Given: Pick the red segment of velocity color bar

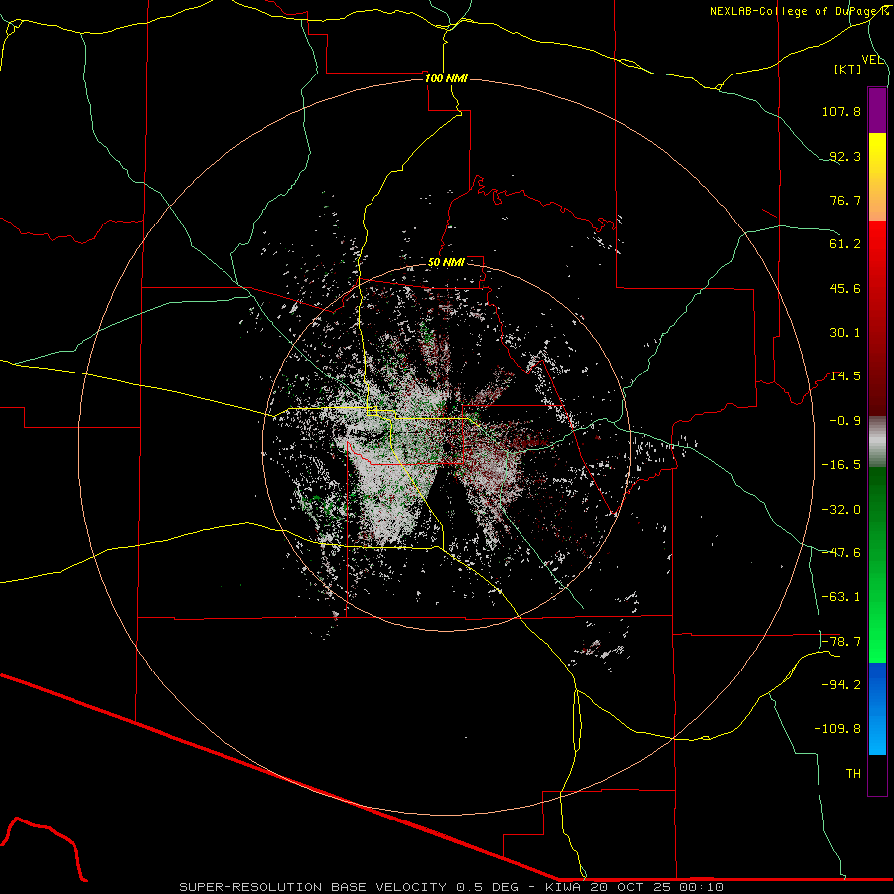Looking at the screenshot, I should tap(877, 318).
